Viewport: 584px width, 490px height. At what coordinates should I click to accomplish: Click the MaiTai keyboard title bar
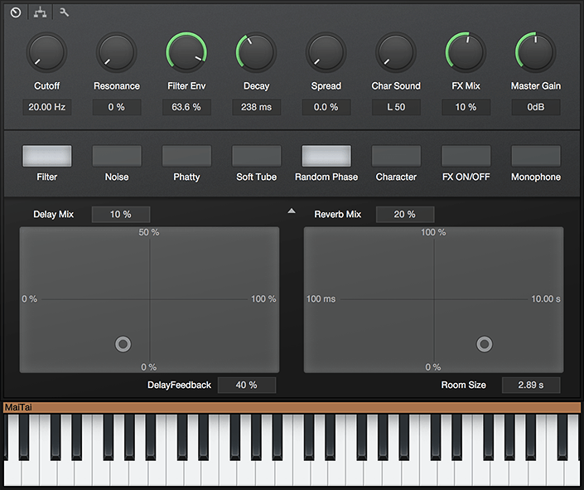click(292, 407)
